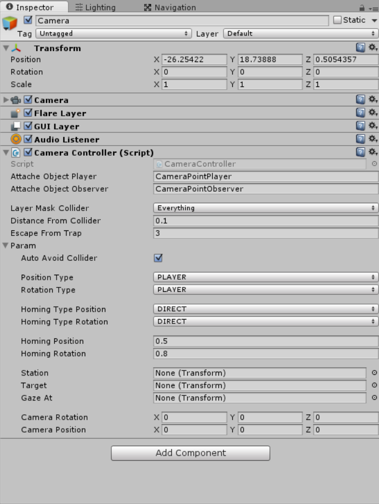Image resolution: width=379 pixels, height=504 pixels.
Task: Open Transform component help book icon
Action: point(360,48)
